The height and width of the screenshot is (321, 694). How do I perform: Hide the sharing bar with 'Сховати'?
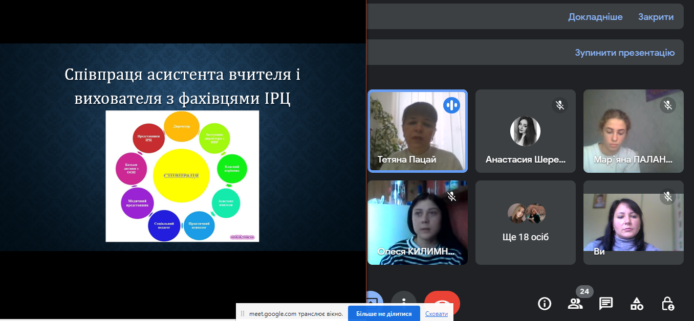(x=437, y=314)
